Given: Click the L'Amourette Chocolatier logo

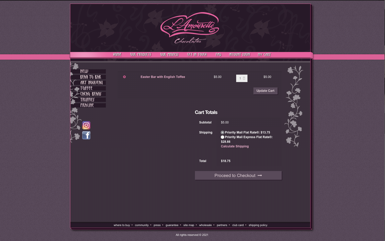Looking at the screenshot, I should (190, 28).
